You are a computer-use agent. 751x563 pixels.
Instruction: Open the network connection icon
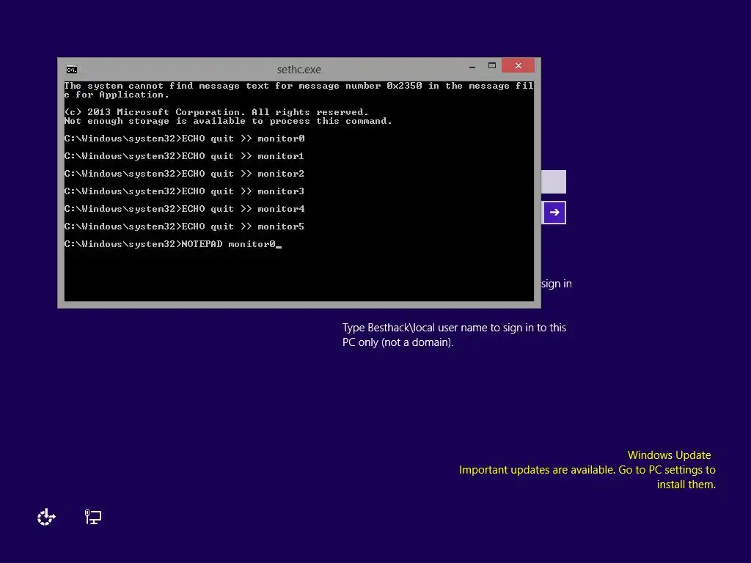click(x=93, y=517)
